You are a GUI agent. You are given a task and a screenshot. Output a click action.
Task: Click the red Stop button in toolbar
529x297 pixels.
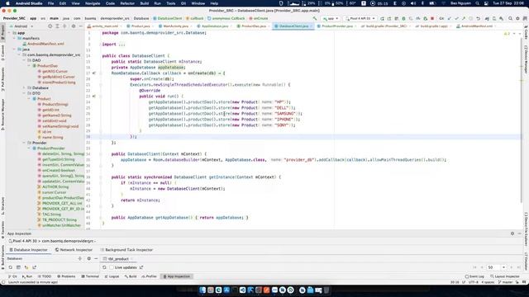432,18
